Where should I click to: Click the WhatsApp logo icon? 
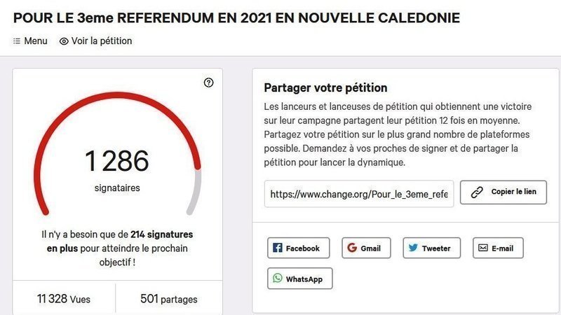coord(278,279)
